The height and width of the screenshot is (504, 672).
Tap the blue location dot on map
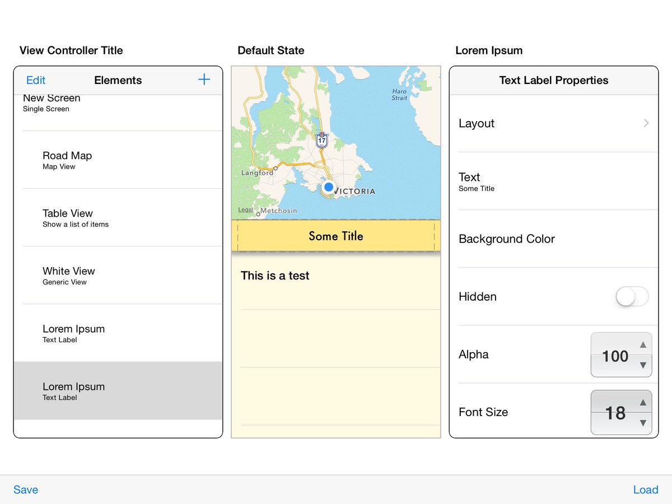(x=329, y=187)
